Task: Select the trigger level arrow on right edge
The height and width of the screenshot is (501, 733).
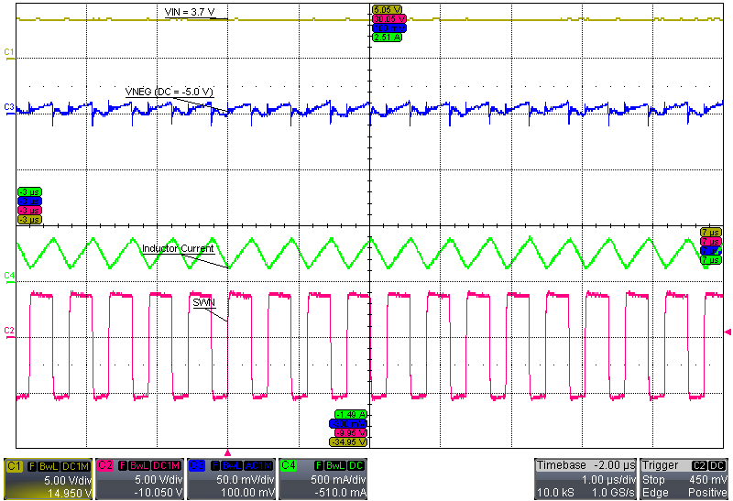Action: 728,331
